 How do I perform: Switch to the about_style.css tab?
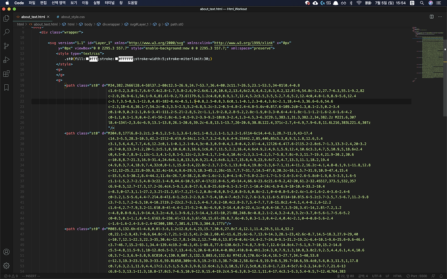[70, 17]
